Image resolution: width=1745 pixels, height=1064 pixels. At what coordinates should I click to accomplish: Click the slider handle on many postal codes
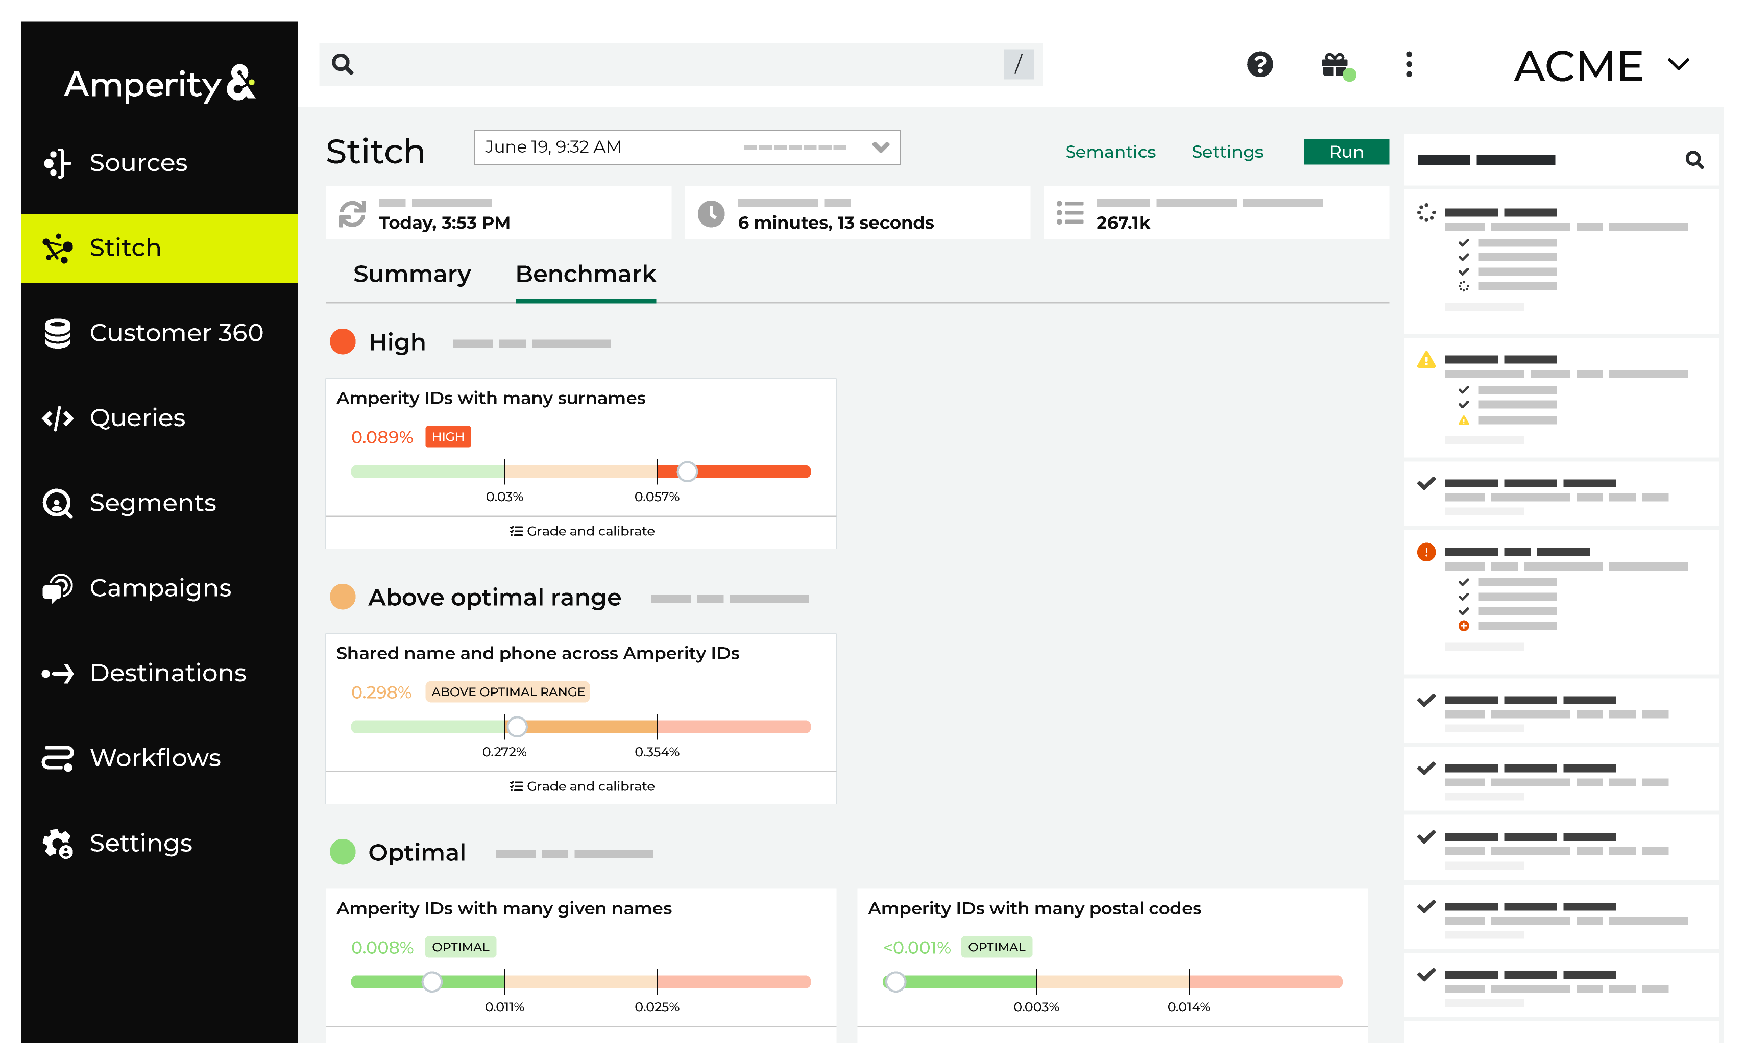click(x=895, y=982)
